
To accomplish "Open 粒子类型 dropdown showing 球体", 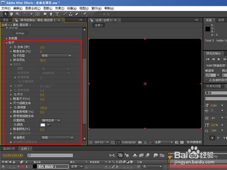I will point(56,56).
